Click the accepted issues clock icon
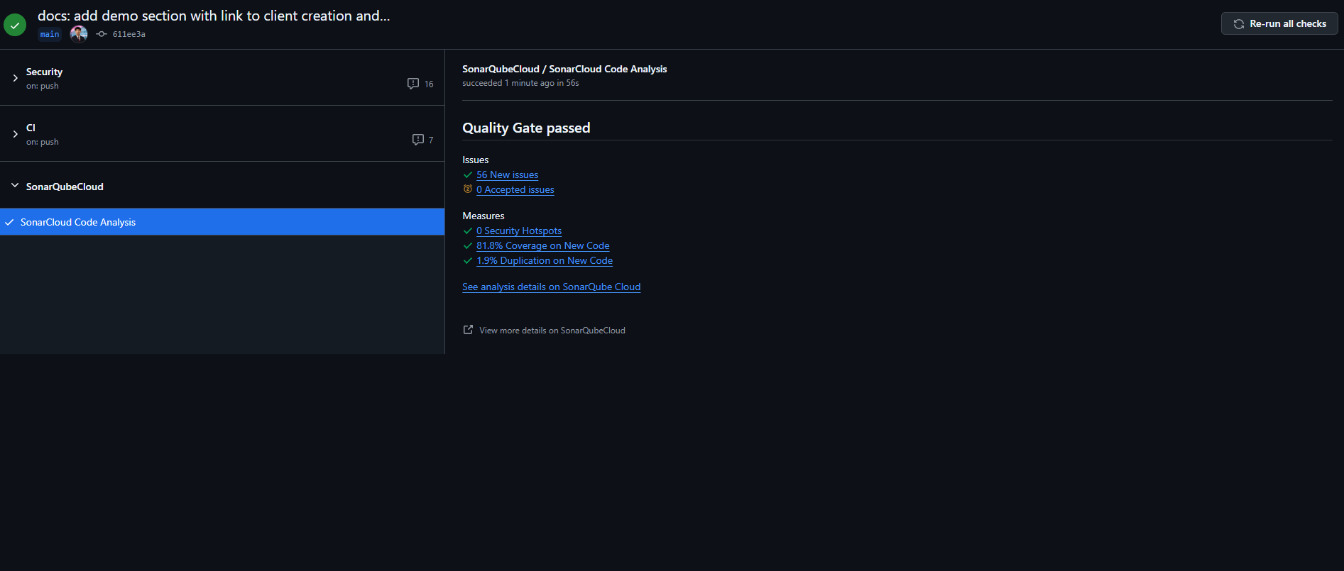The height and width of the screenshot is (571, 1344). 468,189
